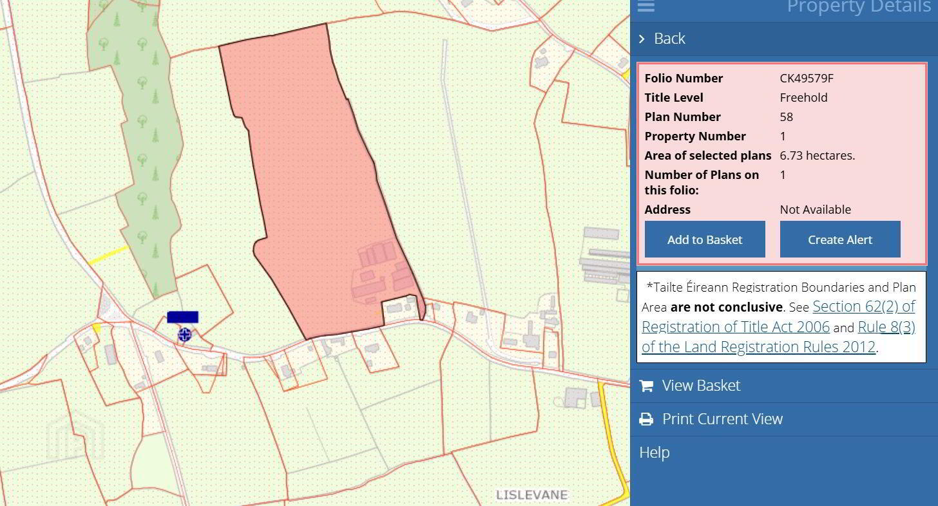Open Rule 8(3) Land Registration Rules link

click(x=778, y=337)
